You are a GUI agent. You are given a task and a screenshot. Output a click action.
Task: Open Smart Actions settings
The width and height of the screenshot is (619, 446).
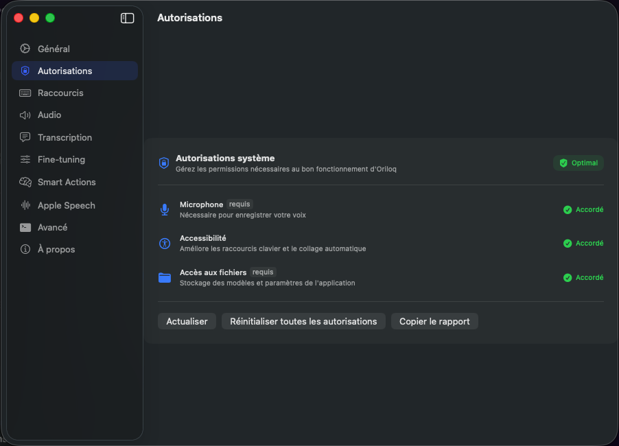point(75,182)
